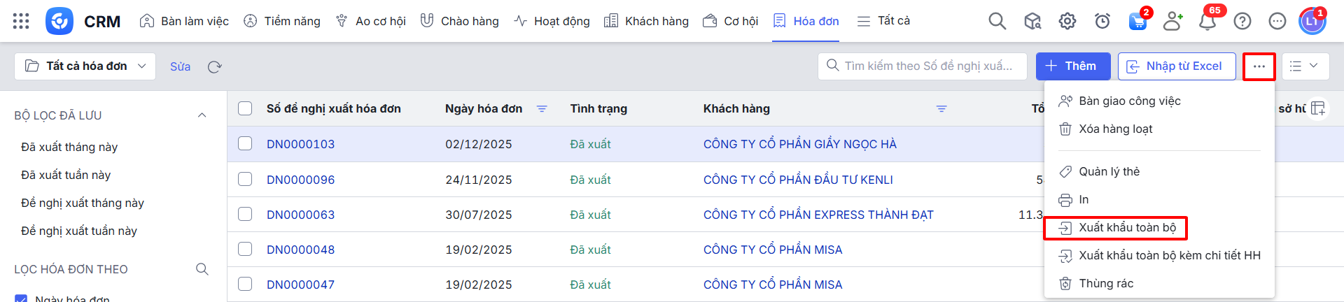Click the Thêm button
Image resolution: width=1344 pixels, height=302 pixels.
coord(1072,66)
